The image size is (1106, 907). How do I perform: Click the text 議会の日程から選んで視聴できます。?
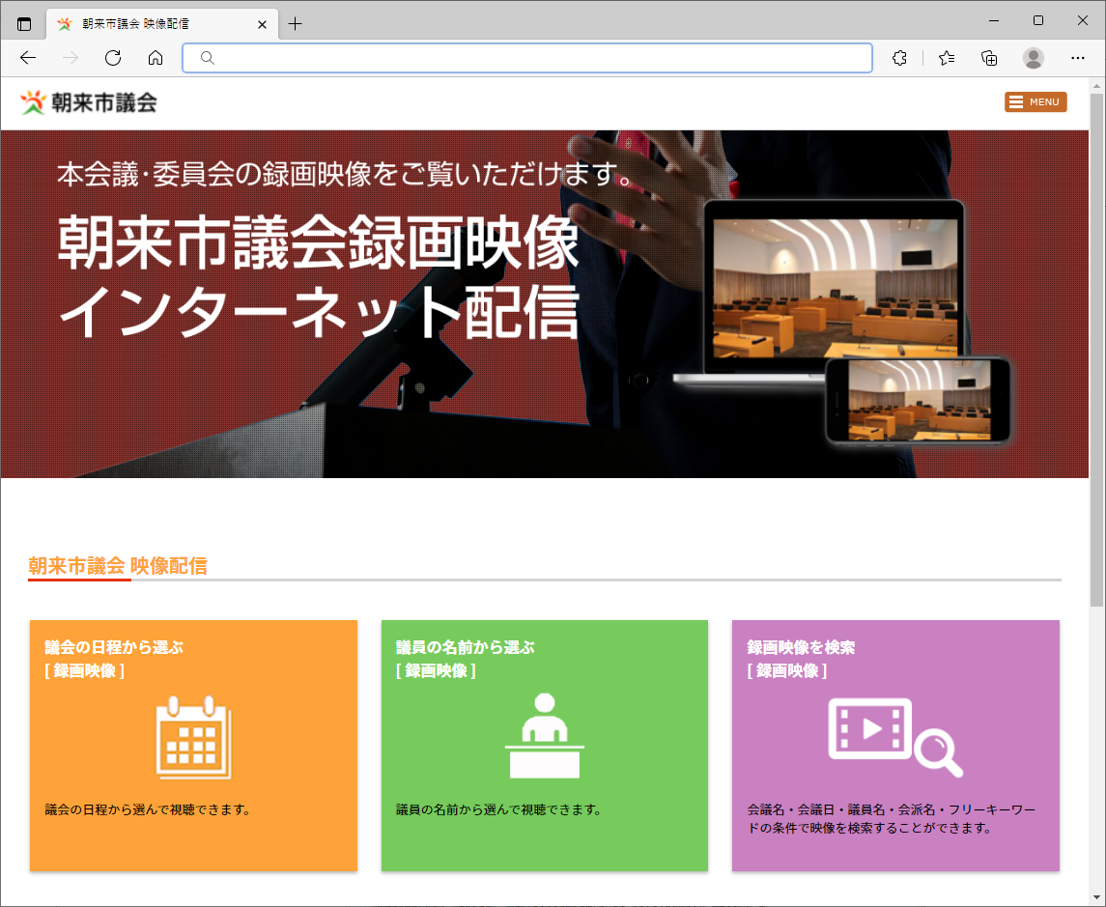pyautogui.click(x=150, y=809)
